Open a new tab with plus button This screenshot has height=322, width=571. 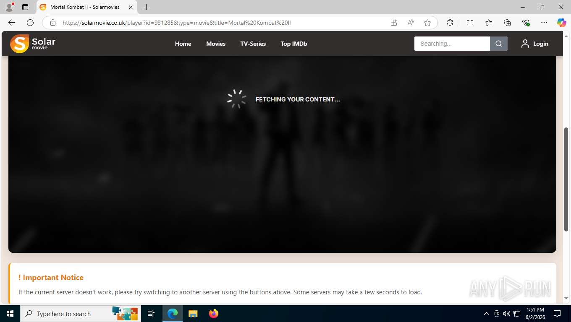tap(146, 7)
